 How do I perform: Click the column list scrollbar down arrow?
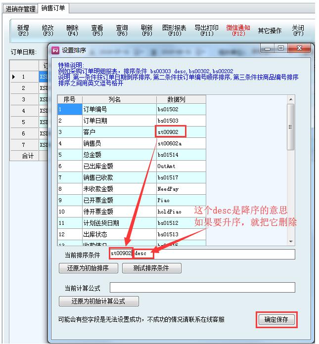click(291, 241)
